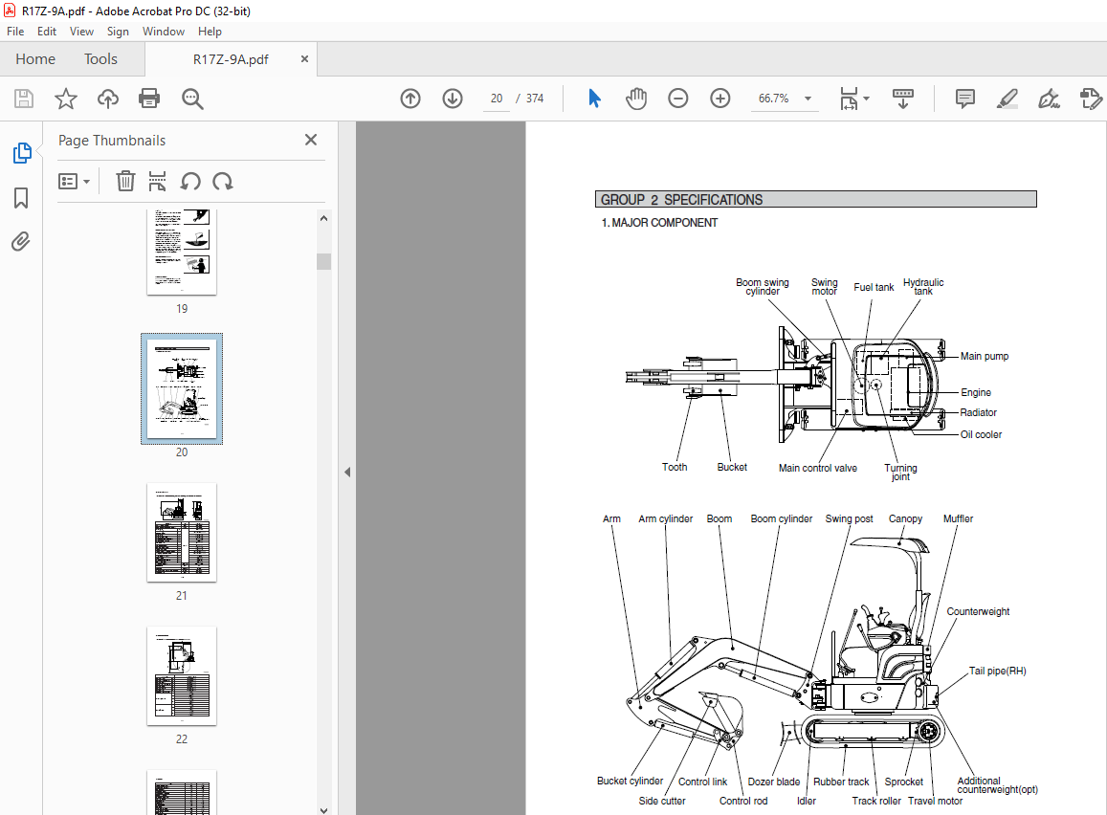Click the scrolling mode keyboard icon
The height and width of the screenshot is (815, 1107).
(903, 99)
